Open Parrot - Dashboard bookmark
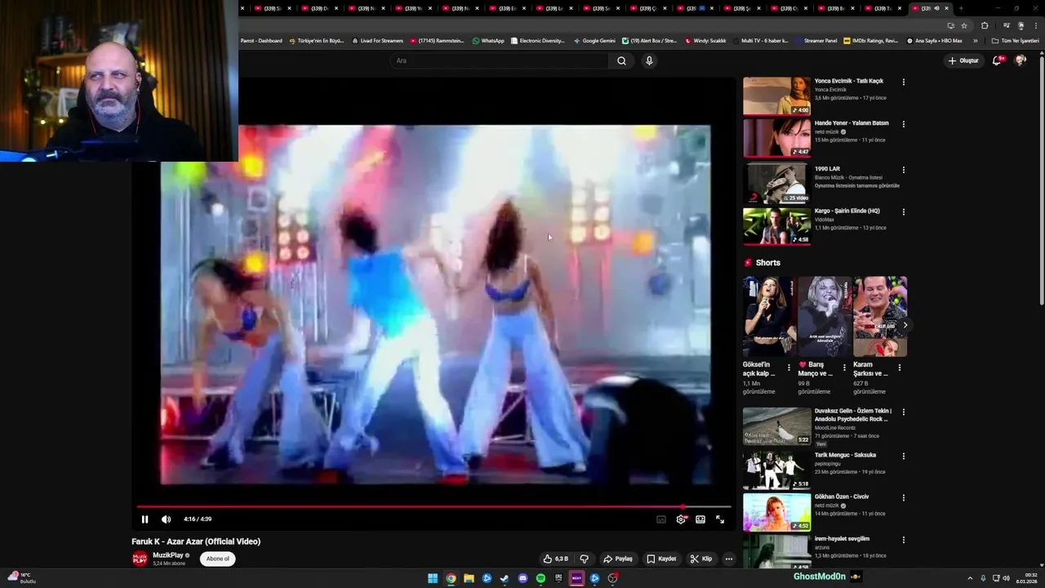The width and height of the screenshot is (1045, 588). point(260,40)
